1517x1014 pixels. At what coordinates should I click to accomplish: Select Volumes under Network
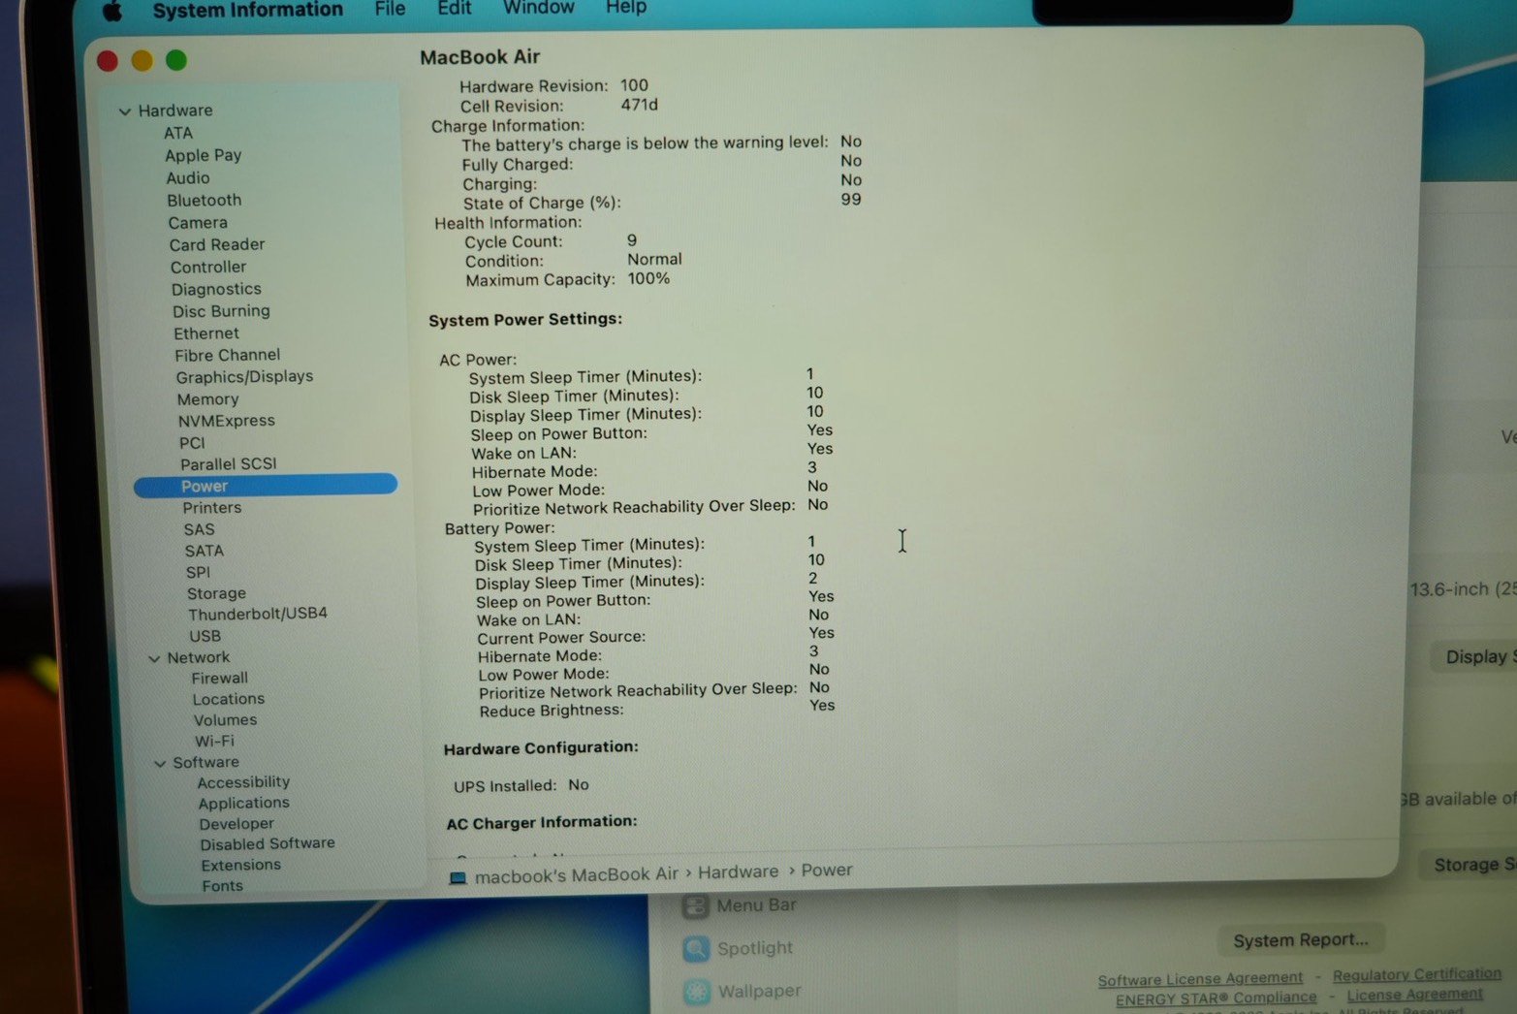[x=225, y=720]
